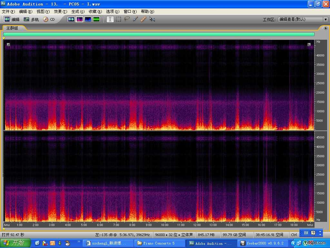Choose the Time Selection tool
The height and width of the screenshot is (248, 330).
[110, 19]
